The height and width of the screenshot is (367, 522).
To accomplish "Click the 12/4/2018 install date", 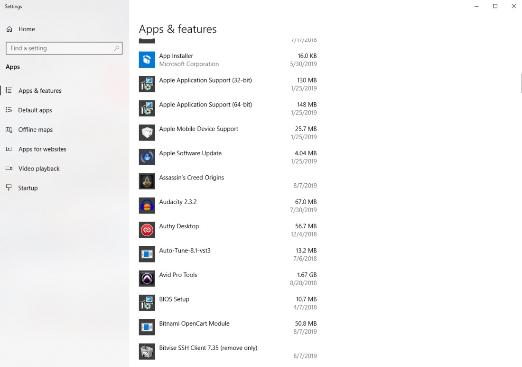I will pos(304,234).
